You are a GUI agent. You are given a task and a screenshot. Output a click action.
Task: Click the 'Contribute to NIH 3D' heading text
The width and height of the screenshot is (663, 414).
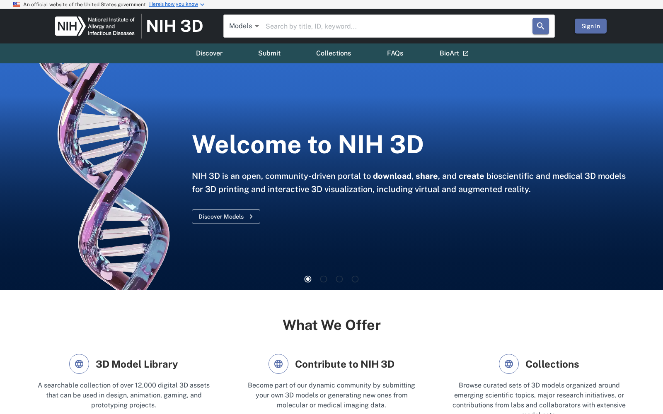(x=345, y=364)
